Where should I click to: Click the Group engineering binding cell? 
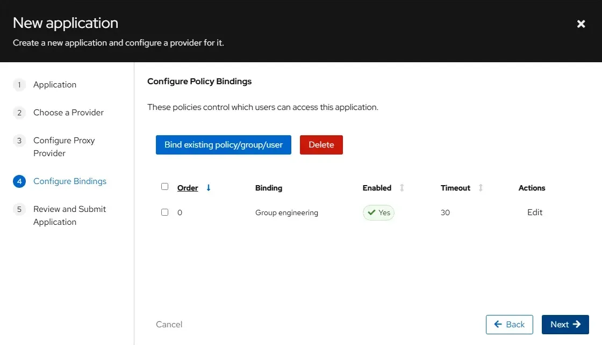pos(287,213)
